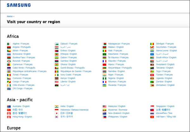This screenshot has height=132, width=190.
Task: Click the Liberia flag icon
Action: point(57,82)
